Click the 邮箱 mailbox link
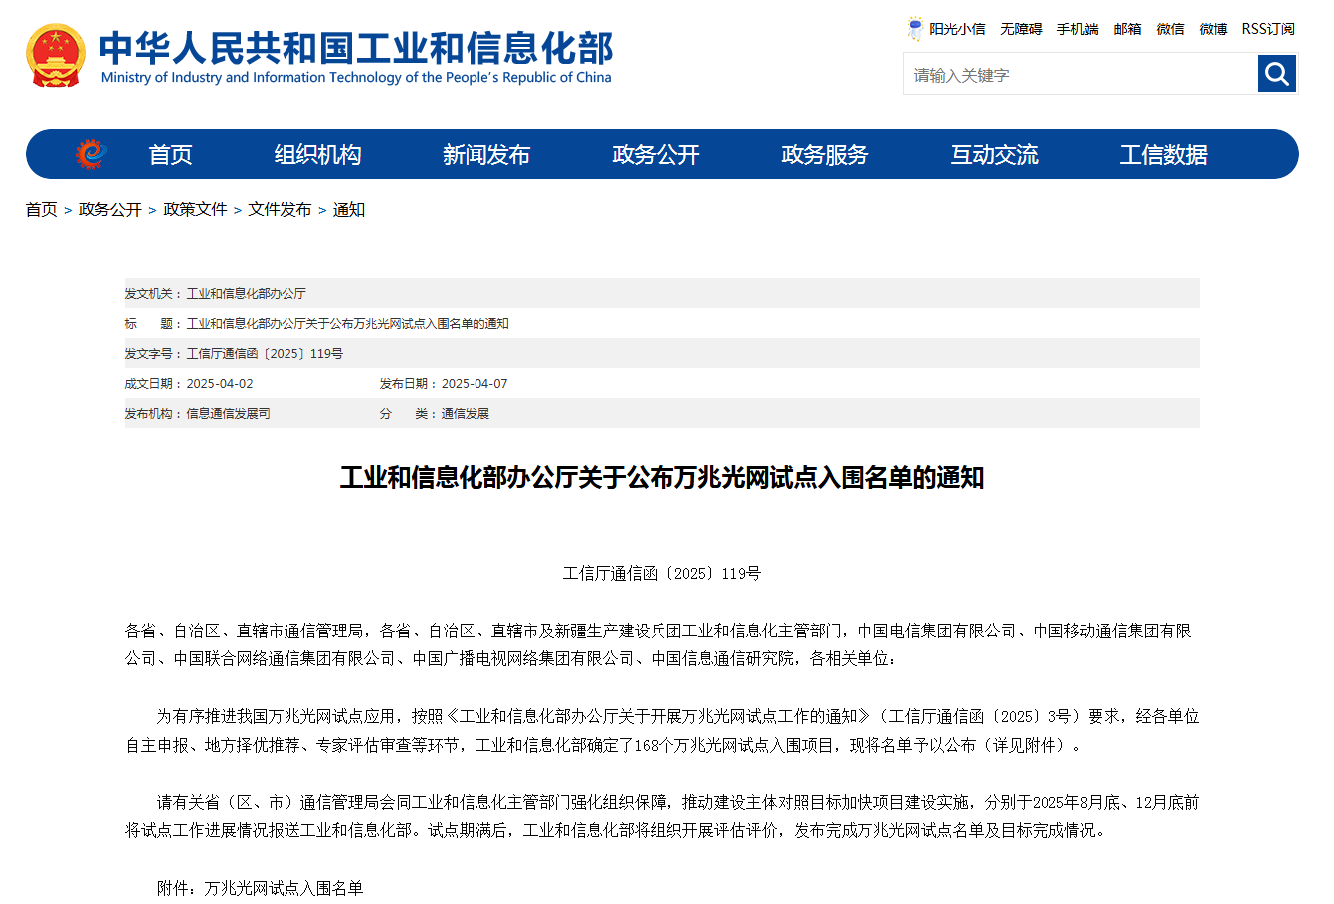 pos(1127,30)
